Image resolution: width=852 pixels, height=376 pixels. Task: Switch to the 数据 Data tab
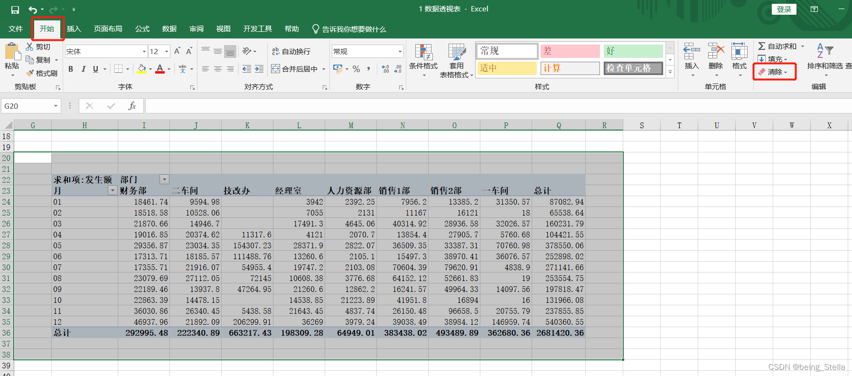(x=169, y=29)
